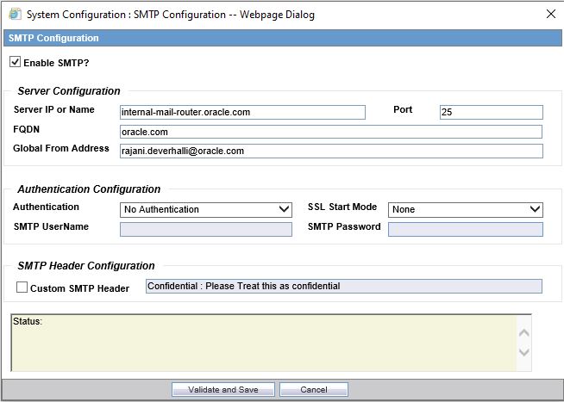Open the Authentication dropdown
The width and height of the screenshot is (564, 402).
coord(206,210)
